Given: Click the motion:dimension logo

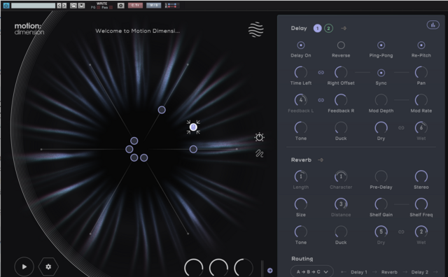Looking at the screenshot, I should pyautogui.click(x=29, y=29).
